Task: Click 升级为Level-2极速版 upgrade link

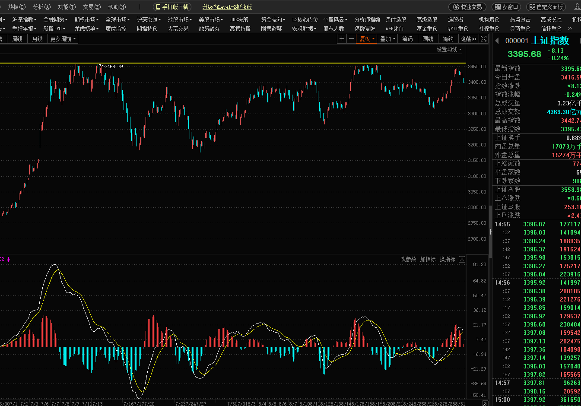Action: [x=227, y=7]
